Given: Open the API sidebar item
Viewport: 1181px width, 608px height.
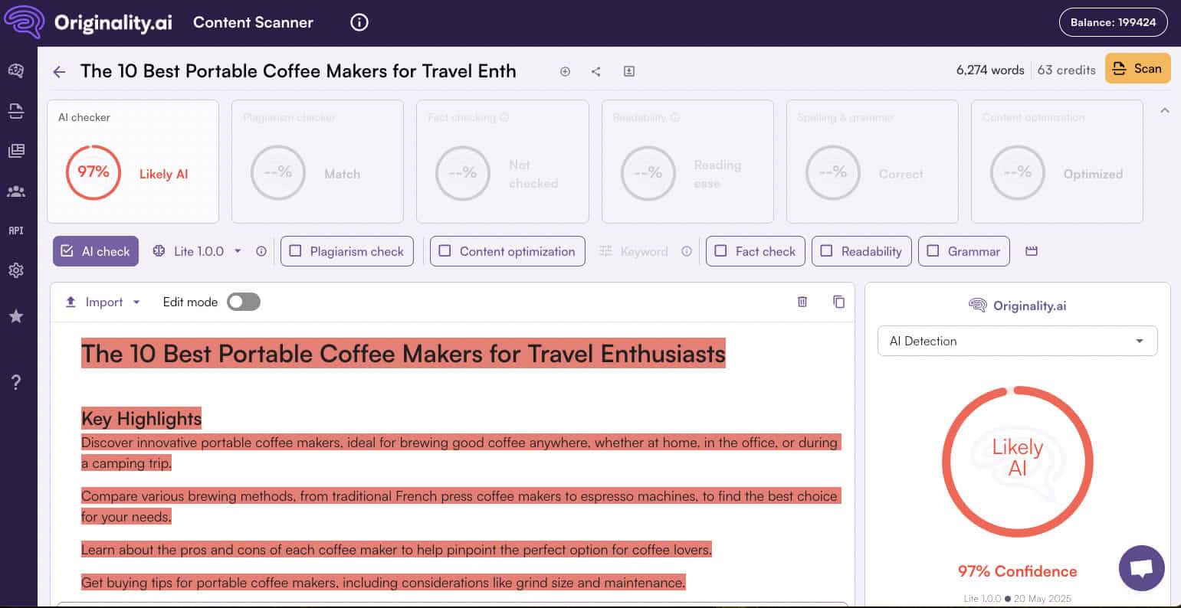Looking at the screenshot, I should pyautogui.click(x=16, y=230).
